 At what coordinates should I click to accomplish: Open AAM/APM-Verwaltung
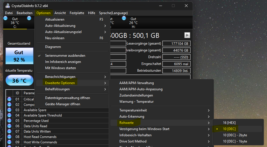coord(161,83)
